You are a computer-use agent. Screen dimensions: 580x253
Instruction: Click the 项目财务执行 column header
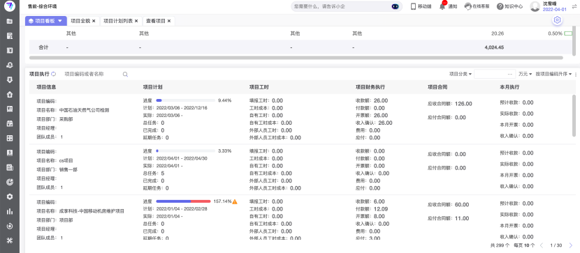[370, 87]
